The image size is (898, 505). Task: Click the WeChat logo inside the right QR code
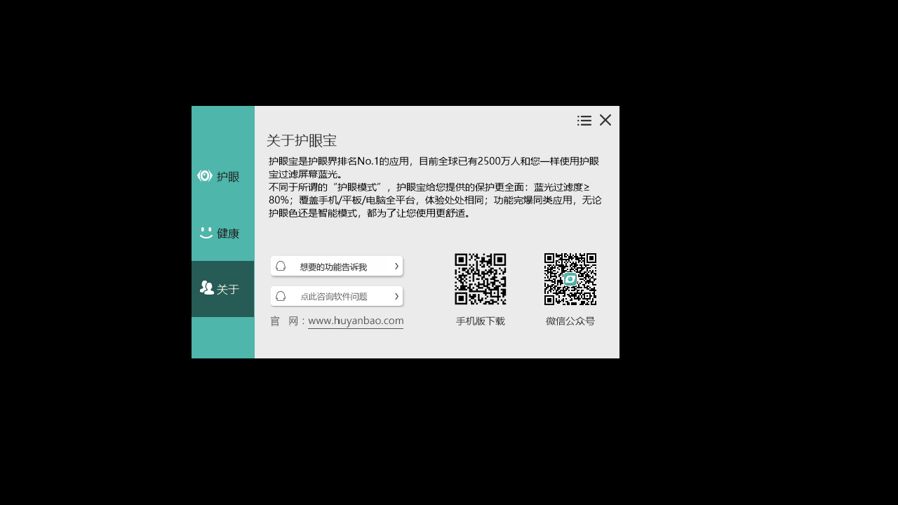[x=570, y=278]
